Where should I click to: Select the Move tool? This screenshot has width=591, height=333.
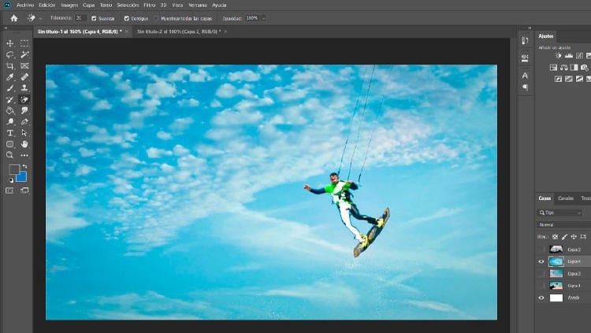tap(10, 43)
